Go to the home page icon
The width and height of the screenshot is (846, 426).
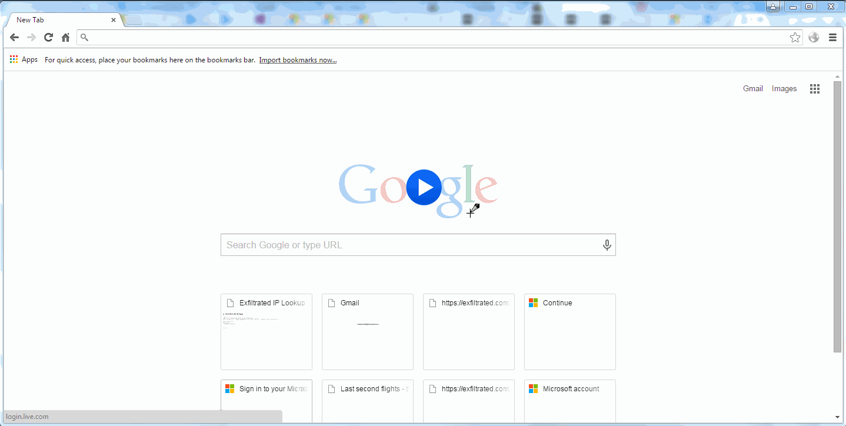coord(65,38)
